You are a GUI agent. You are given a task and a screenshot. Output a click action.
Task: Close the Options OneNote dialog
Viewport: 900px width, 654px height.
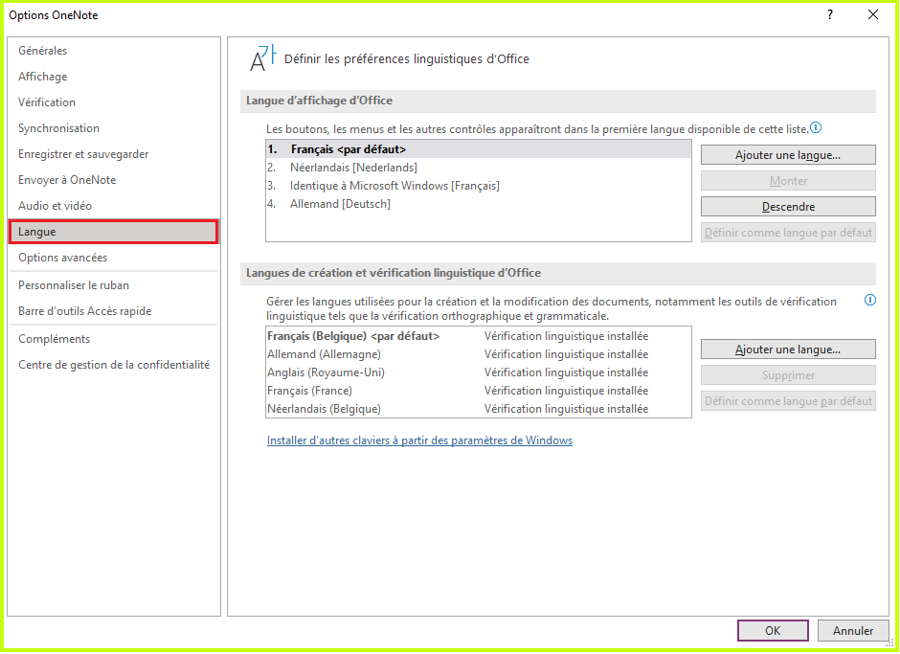(x=873, y=15)
